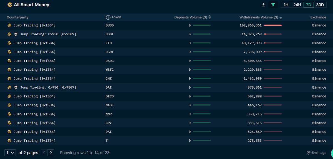Click the smart money icon in the ETH row

coord(9,43)
